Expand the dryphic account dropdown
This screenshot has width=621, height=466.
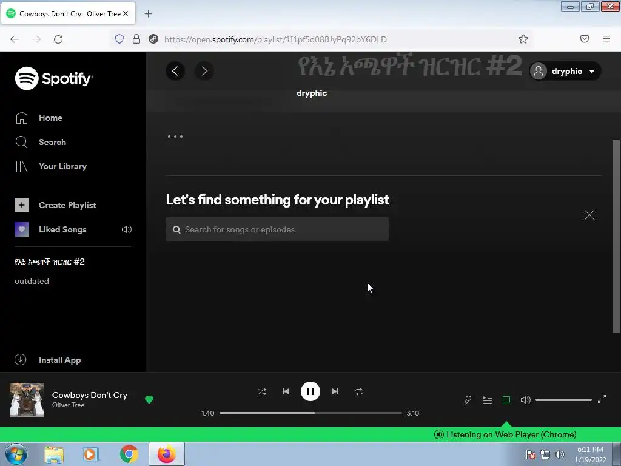565,72
